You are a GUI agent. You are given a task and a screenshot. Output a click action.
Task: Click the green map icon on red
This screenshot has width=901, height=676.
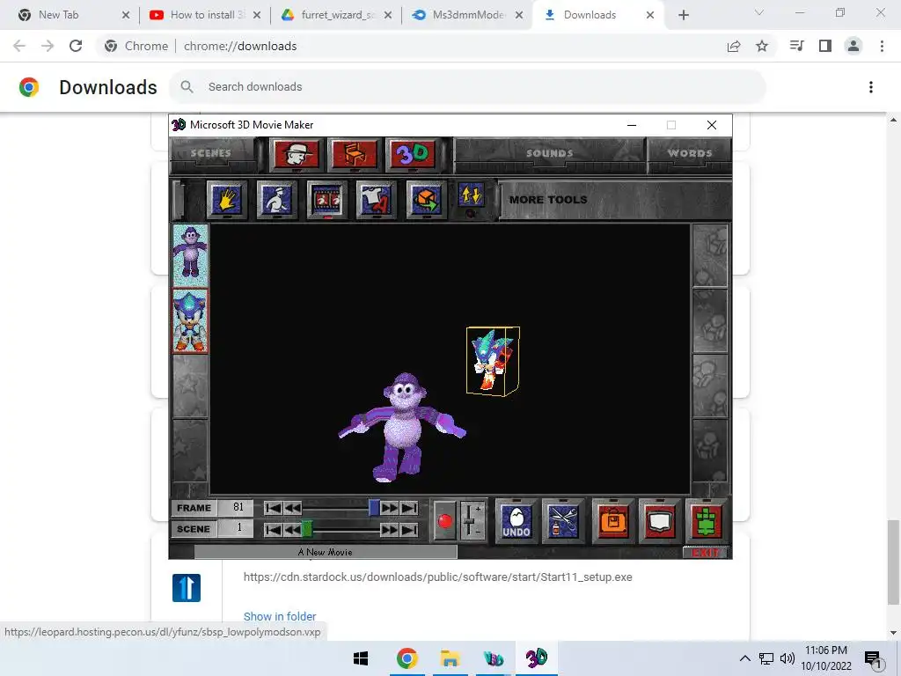706,521
